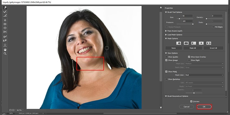230x115 pixels.
Task: Click the 46.7% zoom value field
Action: pyautogui.click(x=19, y=110)
